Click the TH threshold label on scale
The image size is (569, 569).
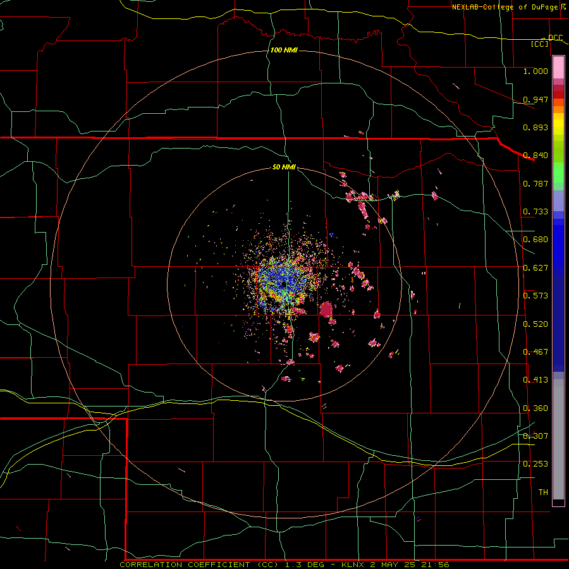pyautogui.click(x=543, y=493)
